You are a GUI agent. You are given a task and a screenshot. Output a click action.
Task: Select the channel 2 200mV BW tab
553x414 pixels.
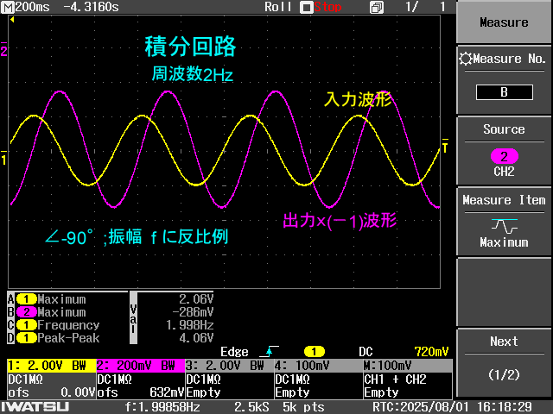pyautogui.click(x=139, y=366)
